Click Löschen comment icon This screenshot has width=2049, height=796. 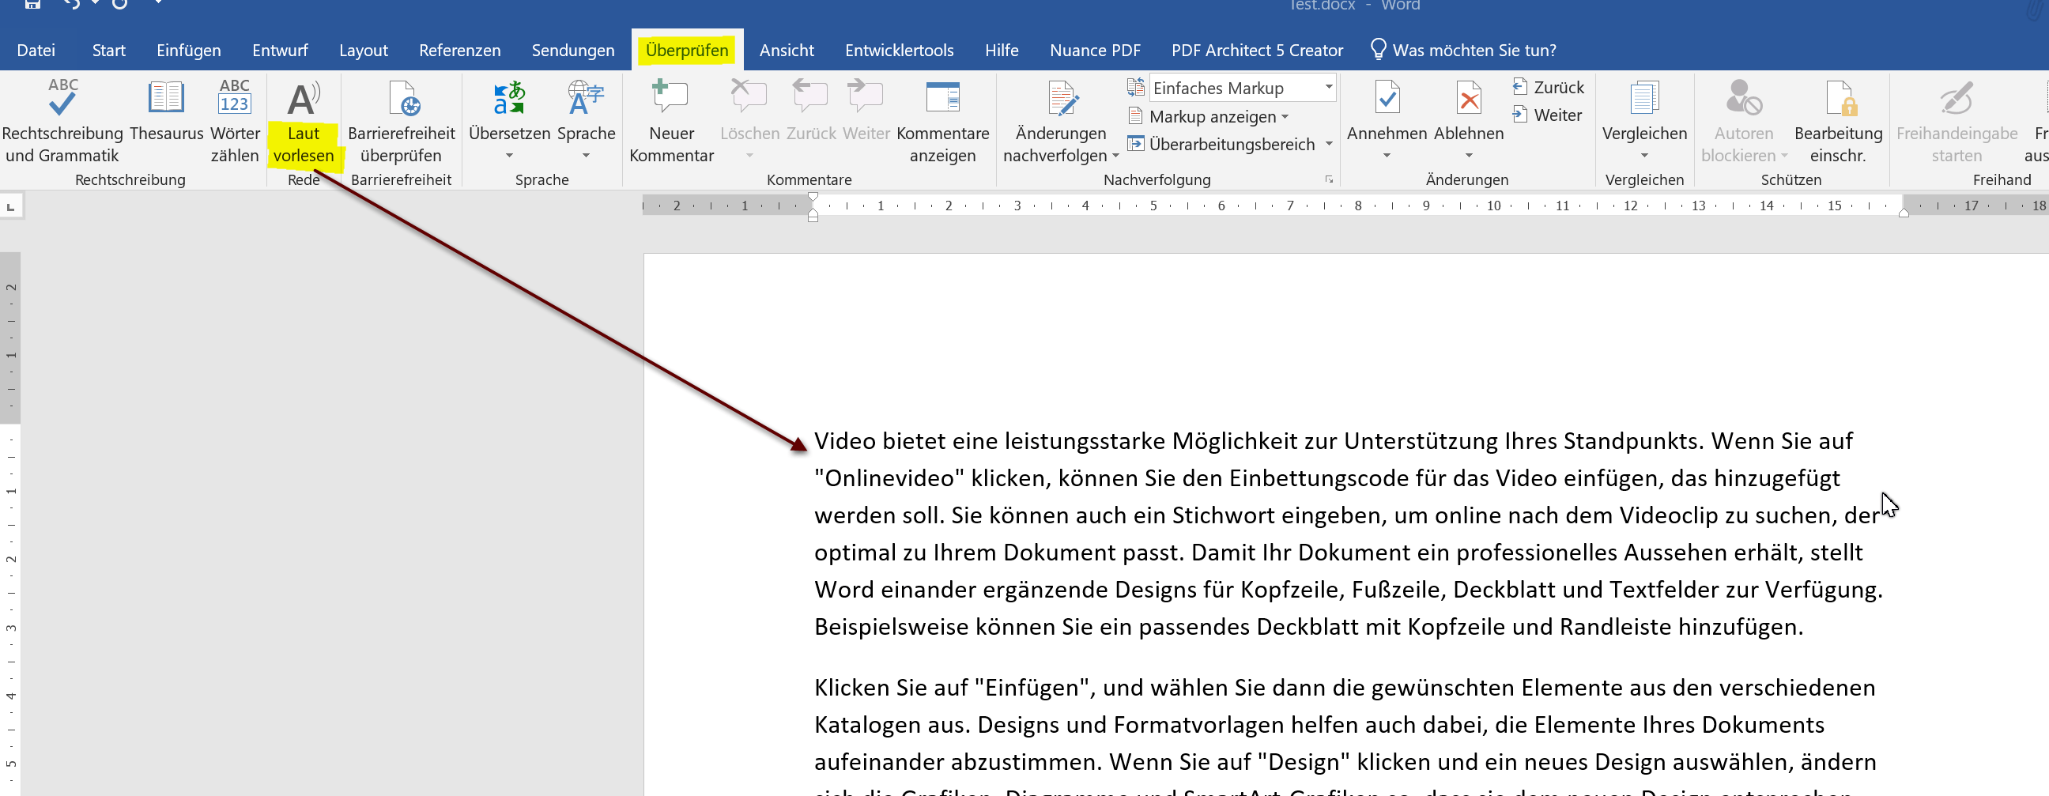(749, 98)
